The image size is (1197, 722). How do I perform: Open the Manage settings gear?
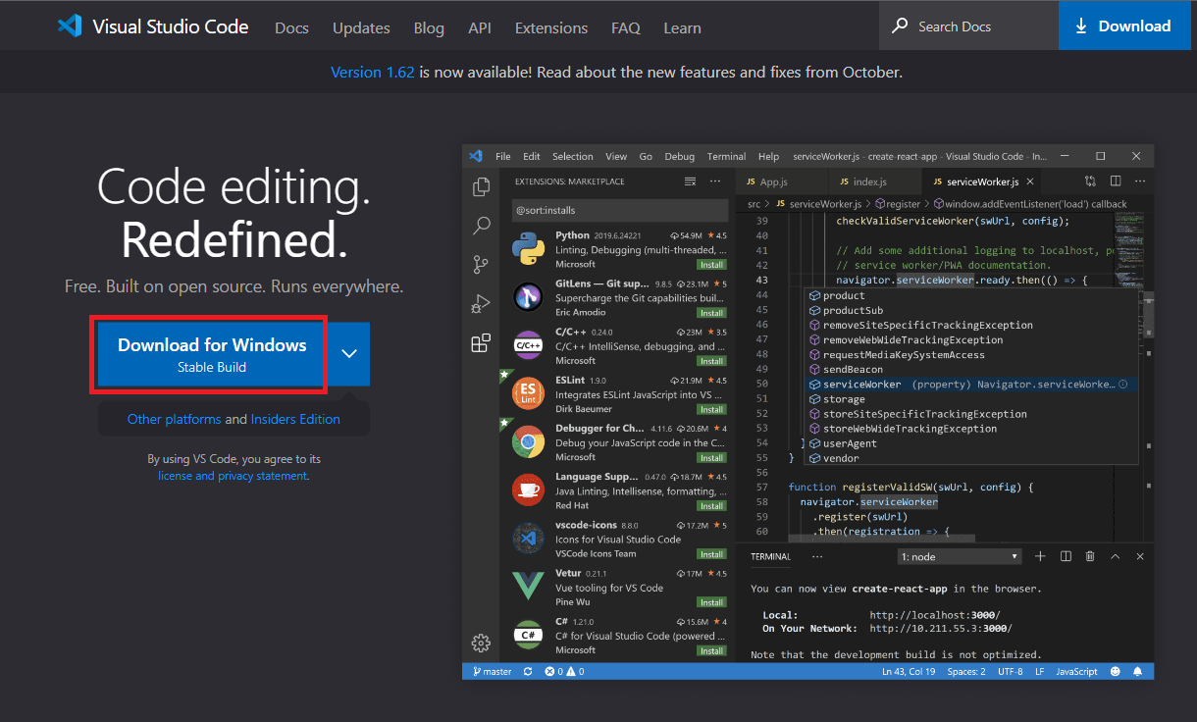click(x=481, y=643)
